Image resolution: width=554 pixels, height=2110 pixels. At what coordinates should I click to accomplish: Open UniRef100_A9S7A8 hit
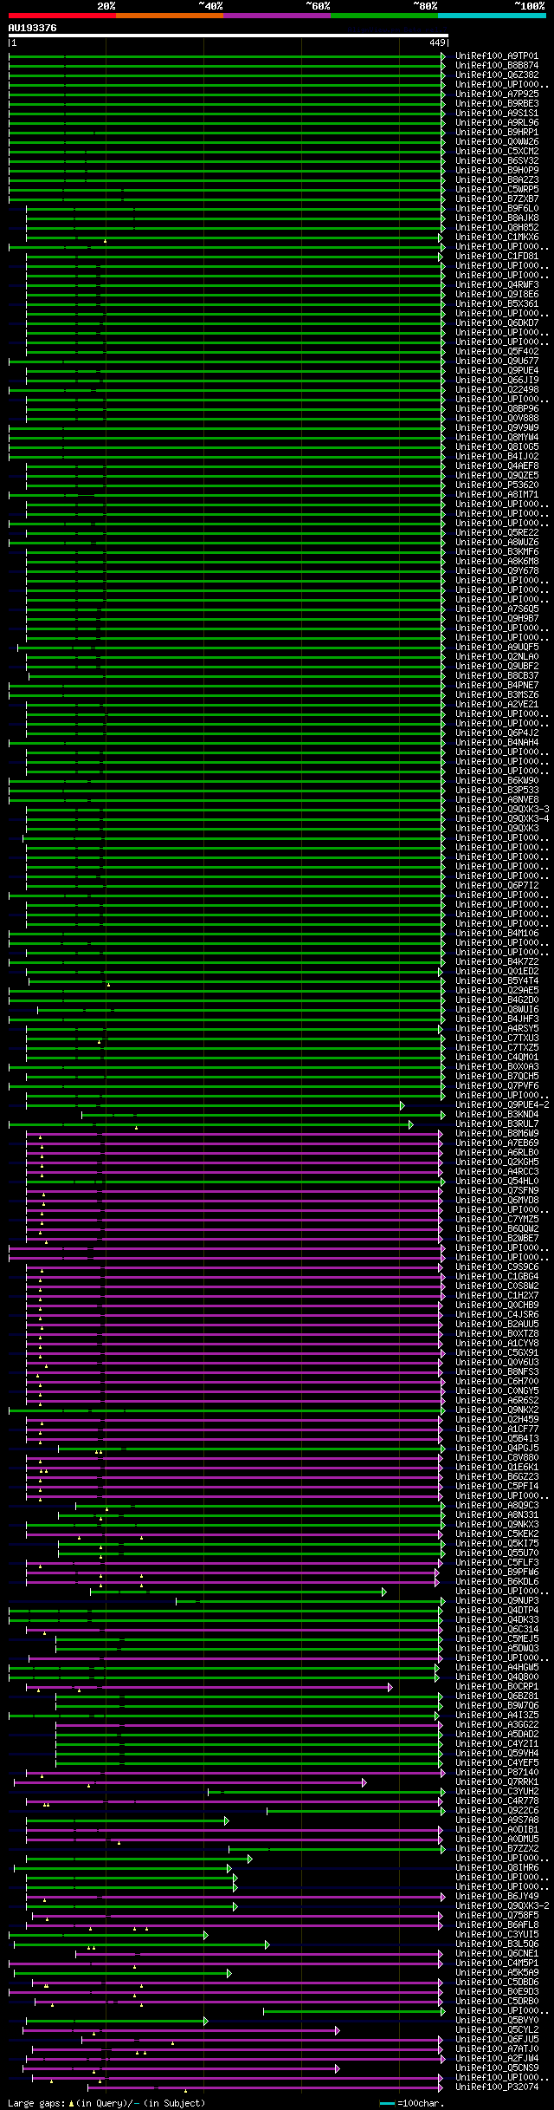click(x=497, y=1820)
